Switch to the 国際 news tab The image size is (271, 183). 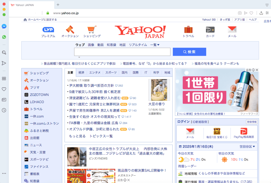(135, 72)
